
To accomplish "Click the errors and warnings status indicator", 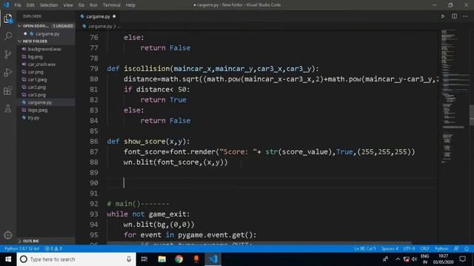I will tap(53, 248).
